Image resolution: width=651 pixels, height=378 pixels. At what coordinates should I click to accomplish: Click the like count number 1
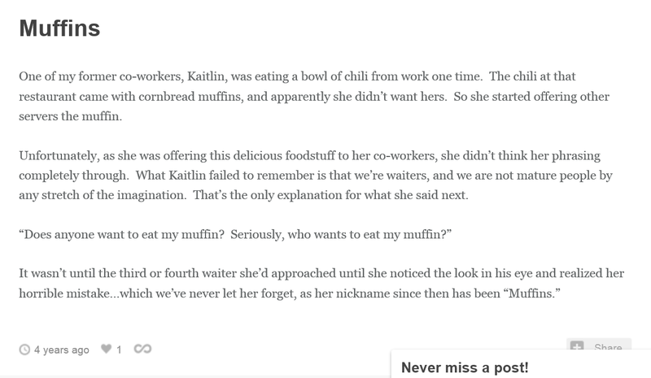[119, 350]
